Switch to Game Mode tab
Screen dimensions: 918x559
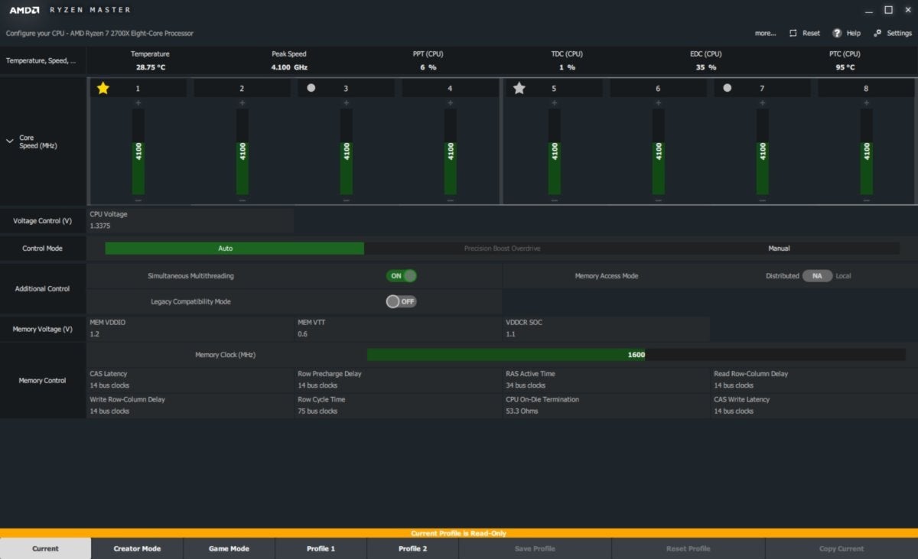coord(229,548)
